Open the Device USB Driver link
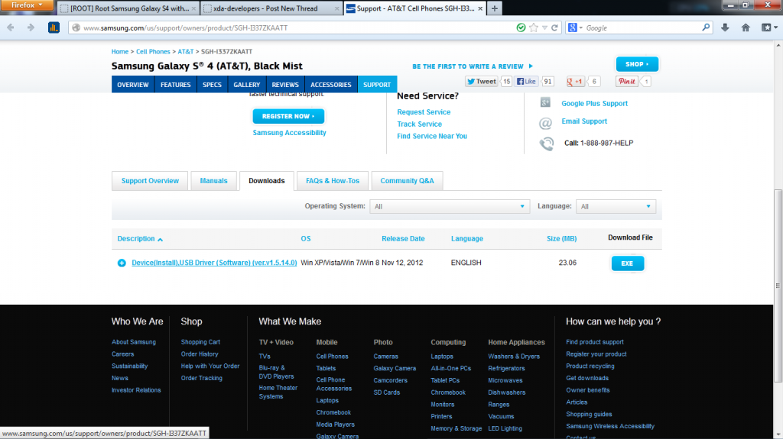The width and height of the screenshot is (783, 439). pyautogui.click(x=214, y=263)
